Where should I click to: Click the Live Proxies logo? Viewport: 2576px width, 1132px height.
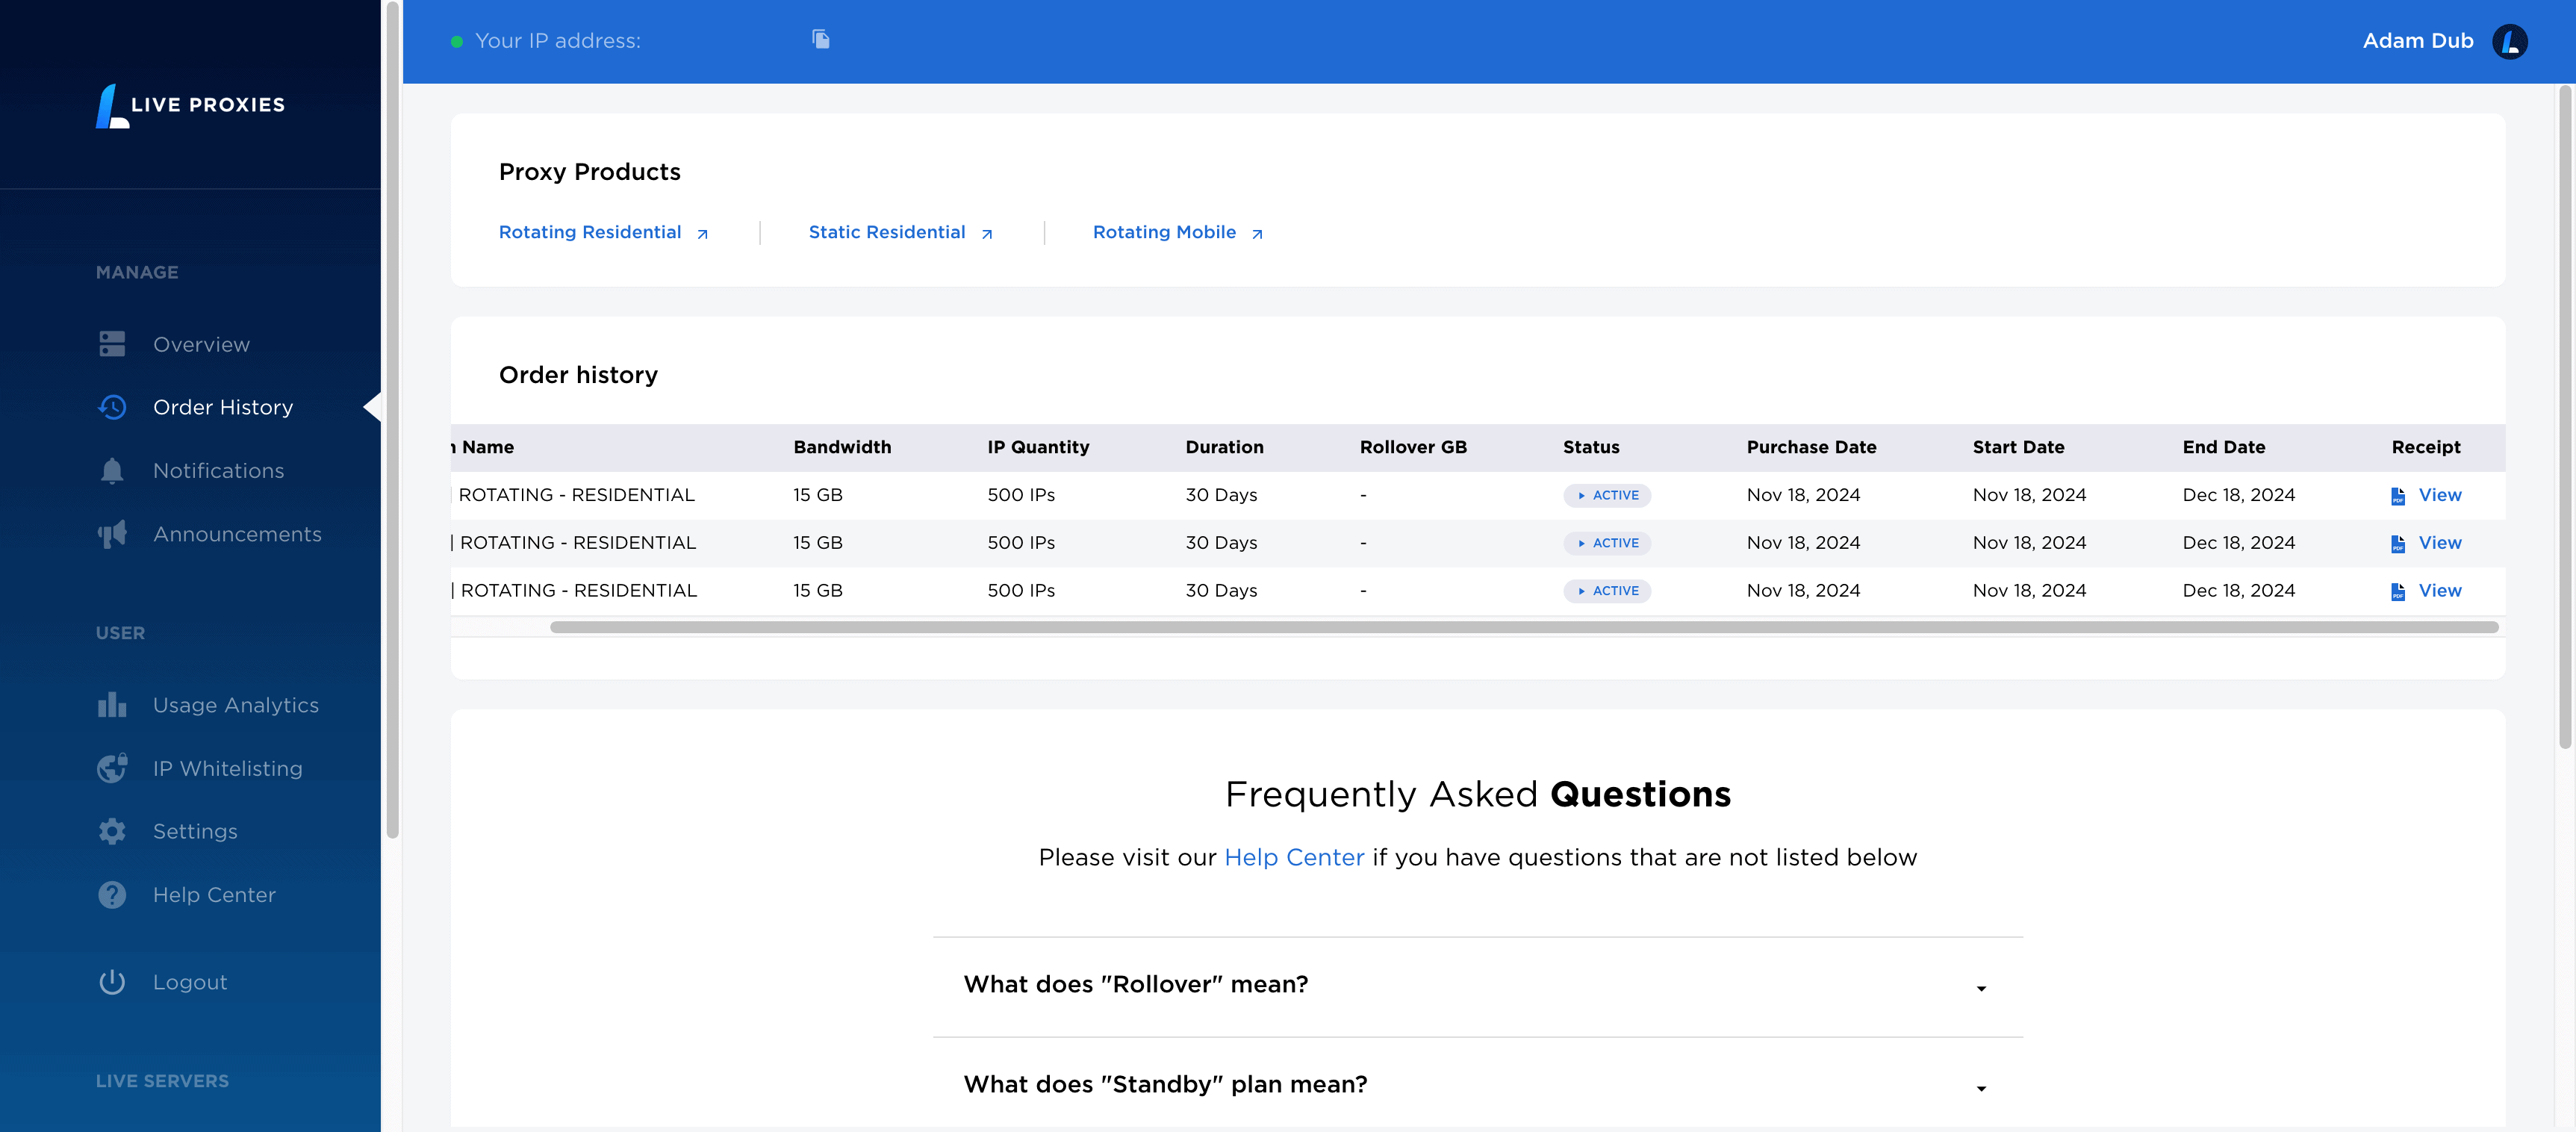pos(190,105)
